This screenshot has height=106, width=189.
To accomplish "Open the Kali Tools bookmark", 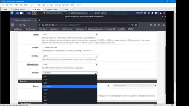I will tap(42, 29).
